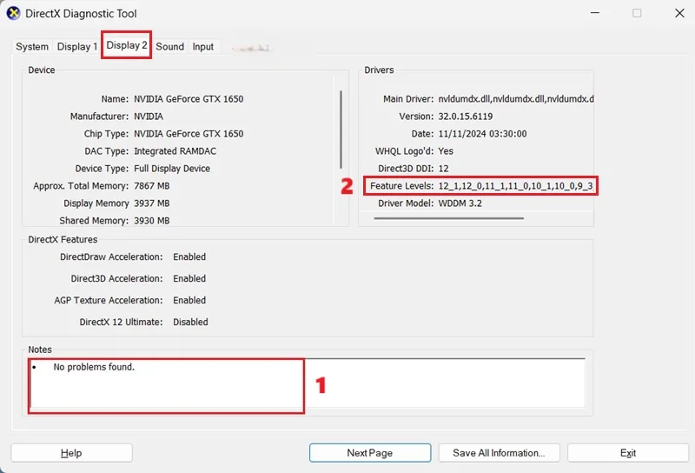Image resolution: width=695 pixels, height=473 pixels.
Task: Click the Device panel vertical scrollbar
Action: (x=341, y=130)
